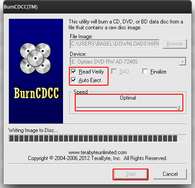The image size is (195, 188).
Task: Cancel the disc burning dialog
Action: pyautogui.click(x=170, y=174)
